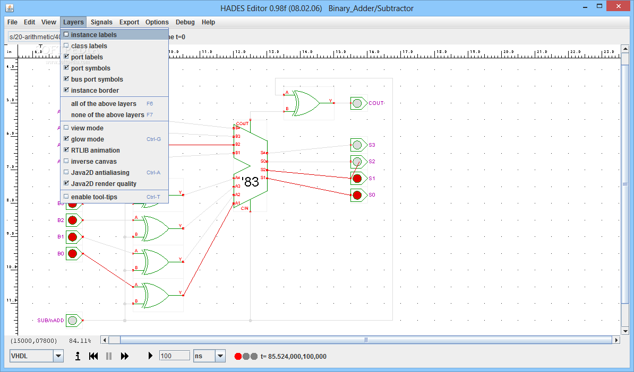Select 'none of the above layers'
634x372 pixels.
coord(114,115)
